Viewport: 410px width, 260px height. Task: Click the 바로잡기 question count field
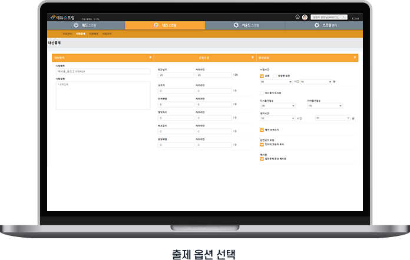click(x=176, y=132)
